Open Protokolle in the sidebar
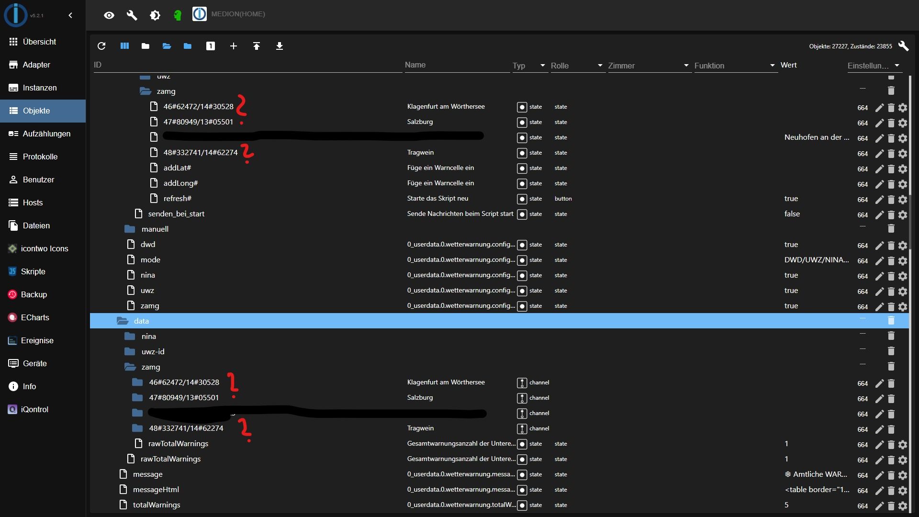 pos(43,157)
